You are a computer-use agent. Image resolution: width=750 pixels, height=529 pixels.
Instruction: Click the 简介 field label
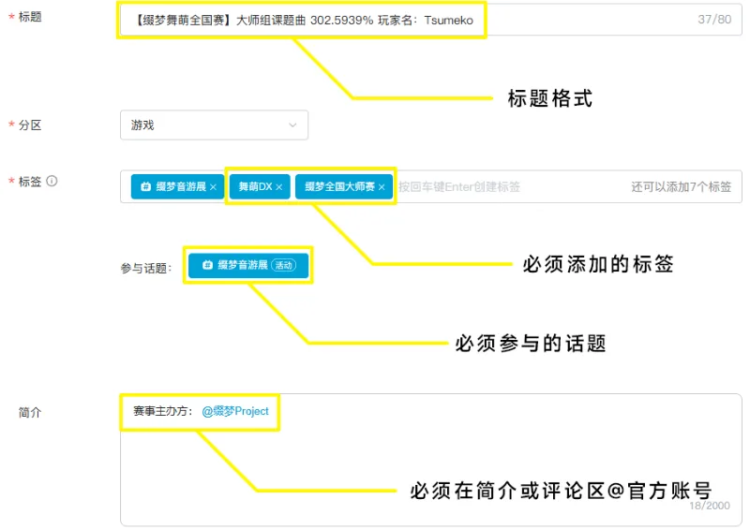[x=30, y=412]
